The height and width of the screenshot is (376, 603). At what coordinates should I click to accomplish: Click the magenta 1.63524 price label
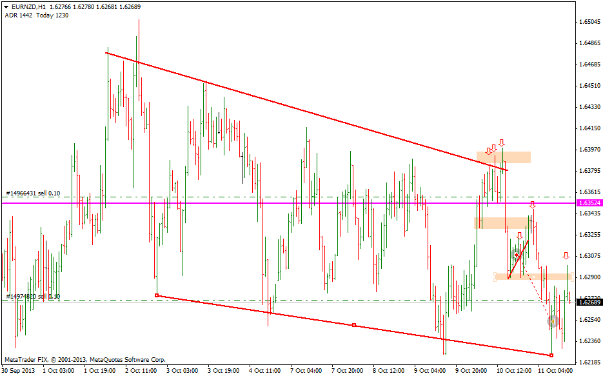587,203
